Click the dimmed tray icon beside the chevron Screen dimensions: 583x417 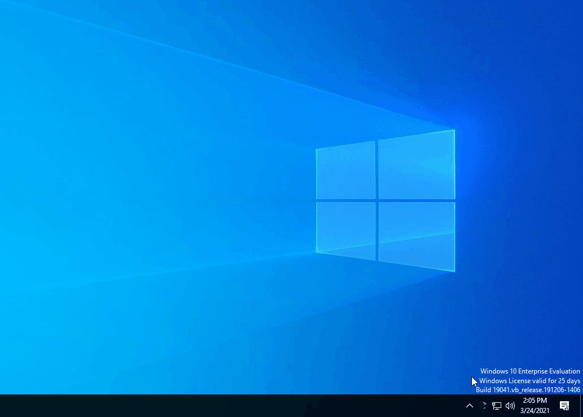[483, 406]
